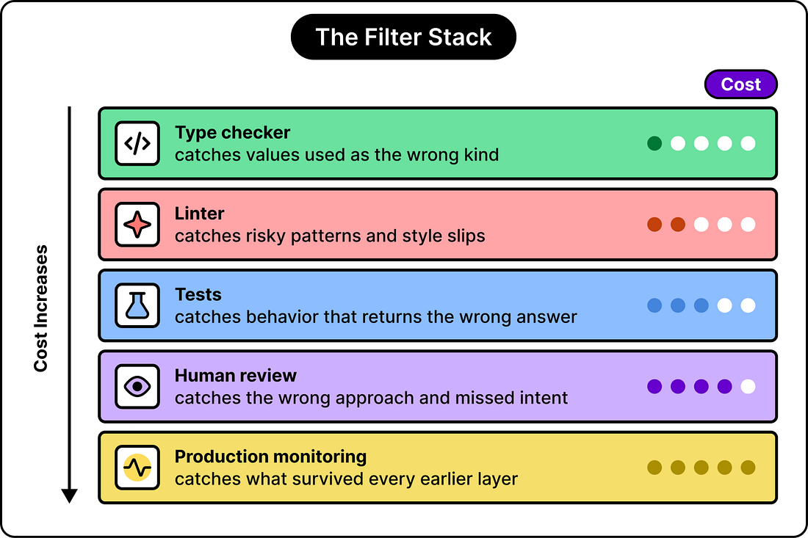Screen dimensions: 808x538
Task: Click the vertical Cost Increases label
Action: tap(40, 308)
